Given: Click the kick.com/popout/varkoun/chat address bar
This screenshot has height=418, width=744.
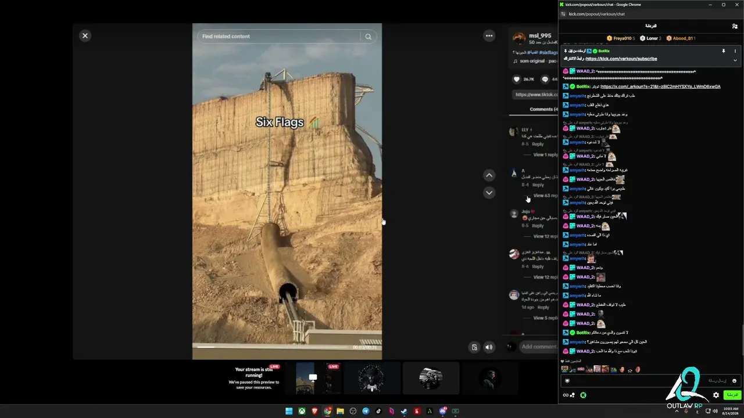Looking at the screenshot, I should coord(597,14).
